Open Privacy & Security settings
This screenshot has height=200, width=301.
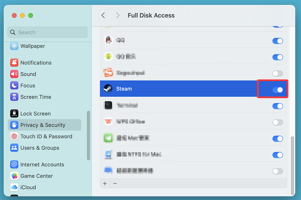[x=43, y=125]
